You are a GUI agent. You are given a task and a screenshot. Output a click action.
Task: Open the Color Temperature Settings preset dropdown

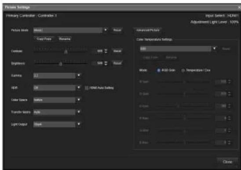pyautogui.click(x=178, y=49)
